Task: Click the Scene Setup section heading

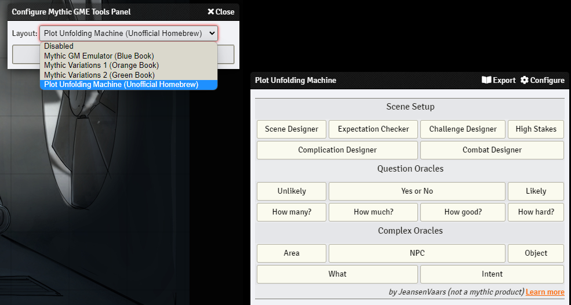Action: tap(410, 107)
